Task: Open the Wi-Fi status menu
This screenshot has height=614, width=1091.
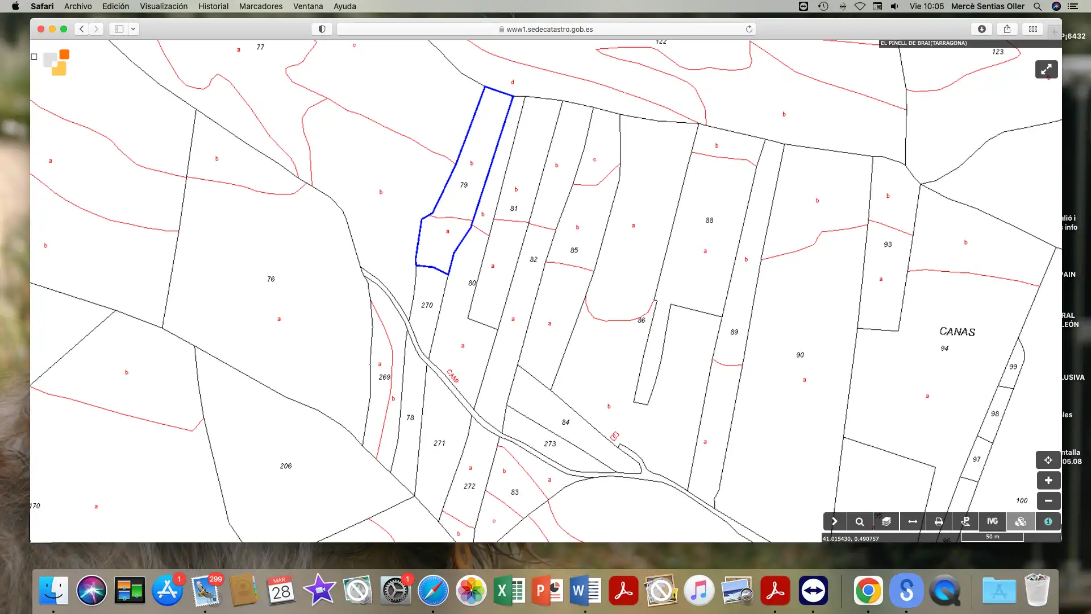Action: click(x=860, y=6)
